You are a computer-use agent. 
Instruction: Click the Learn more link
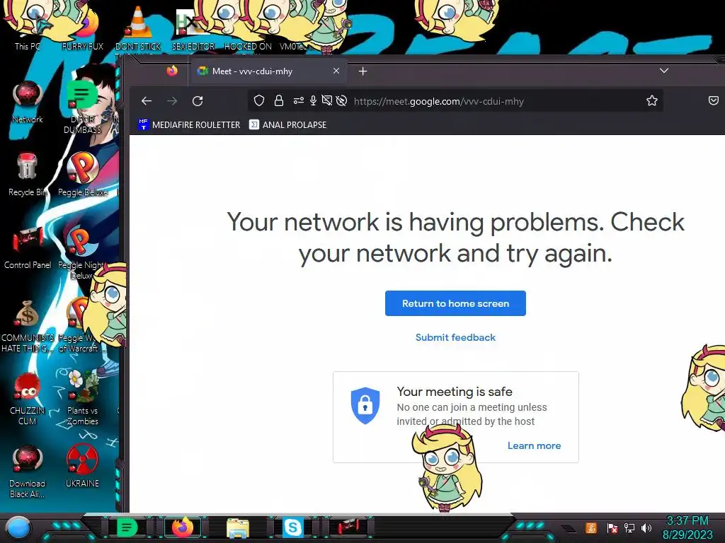(534, 445)
